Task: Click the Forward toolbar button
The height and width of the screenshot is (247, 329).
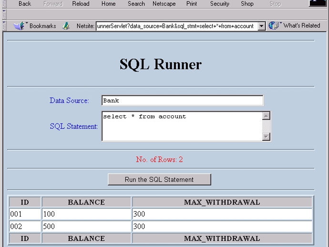Action: coord(53,3)
